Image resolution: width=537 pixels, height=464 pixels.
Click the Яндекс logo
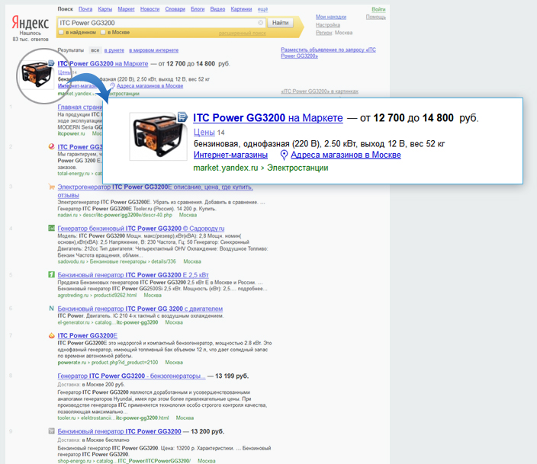pos(31,23)
